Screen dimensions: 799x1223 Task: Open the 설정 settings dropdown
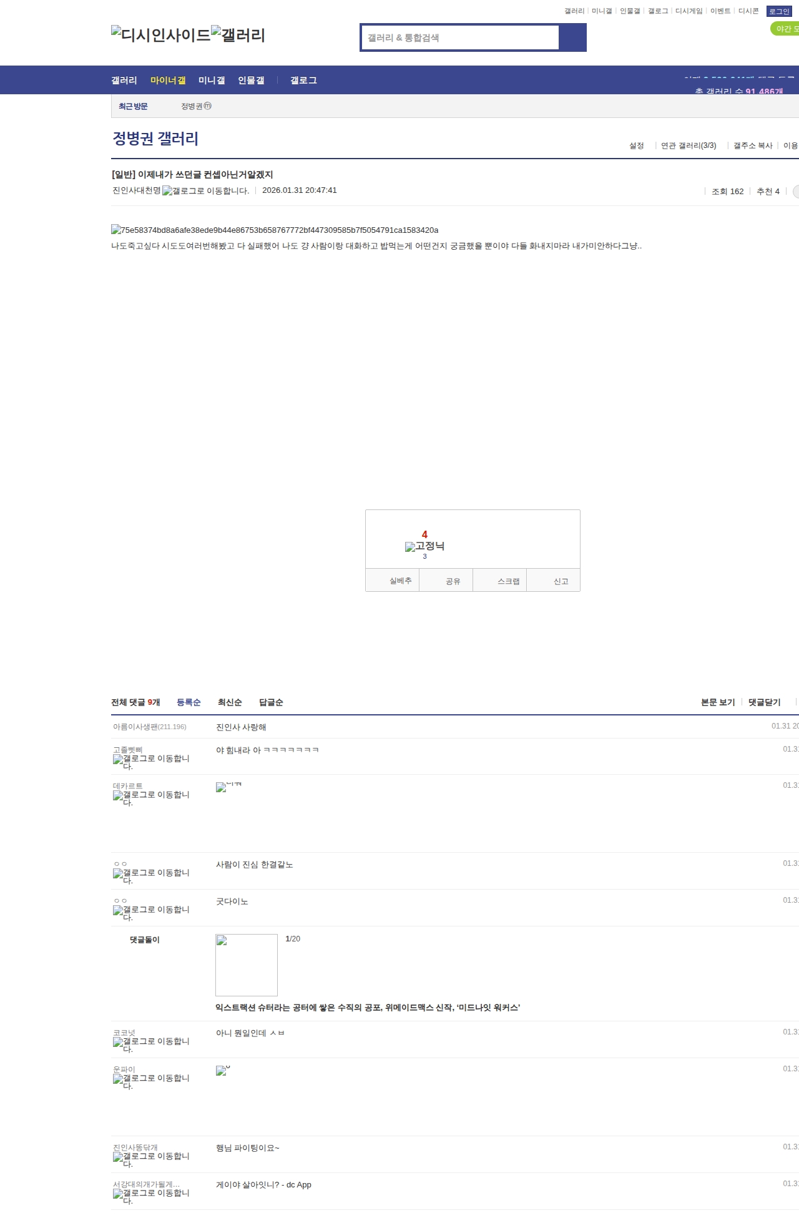[636, 145]
